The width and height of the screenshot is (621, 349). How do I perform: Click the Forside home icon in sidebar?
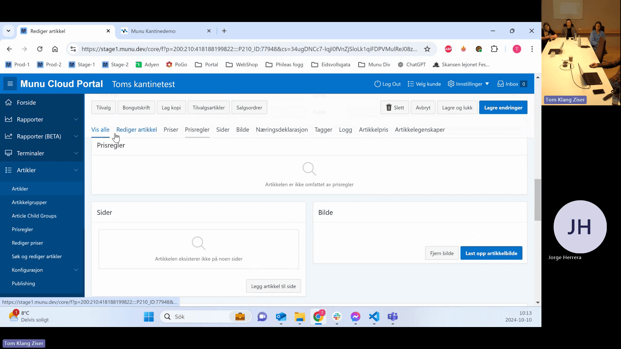(x=9, y=102)
